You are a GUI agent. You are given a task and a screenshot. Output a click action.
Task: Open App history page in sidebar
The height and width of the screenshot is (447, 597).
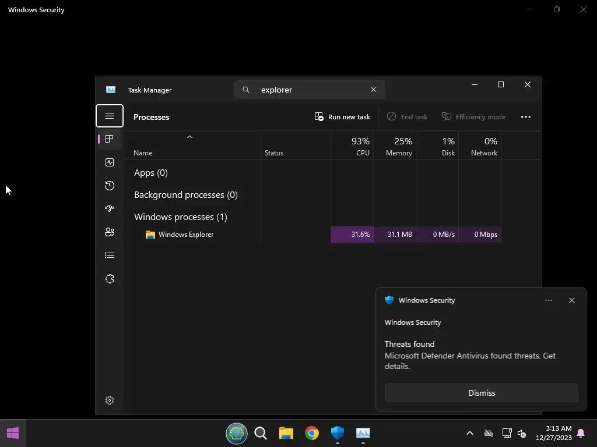109,186
